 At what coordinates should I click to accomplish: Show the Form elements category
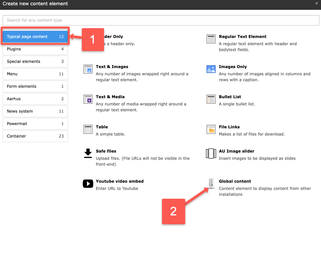(x=35, y=86)
